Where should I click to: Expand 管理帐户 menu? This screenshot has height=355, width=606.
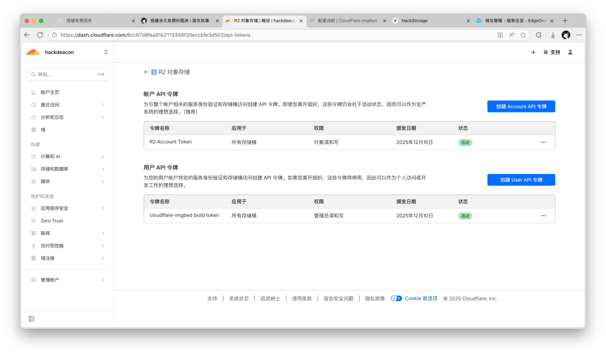pyautogui.click(x=68, y=280)
